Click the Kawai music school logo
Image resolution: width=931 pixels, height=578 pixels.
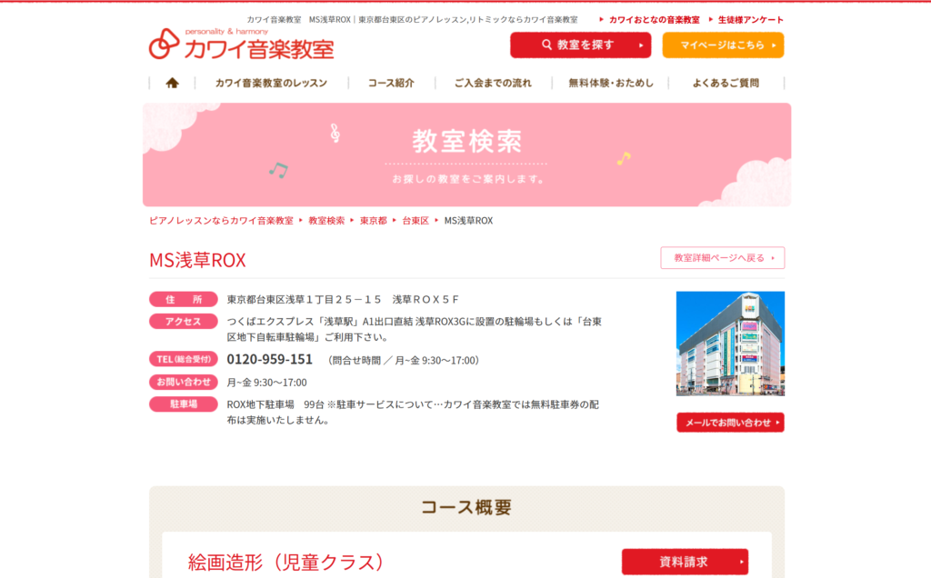click(x=241, y=44)
